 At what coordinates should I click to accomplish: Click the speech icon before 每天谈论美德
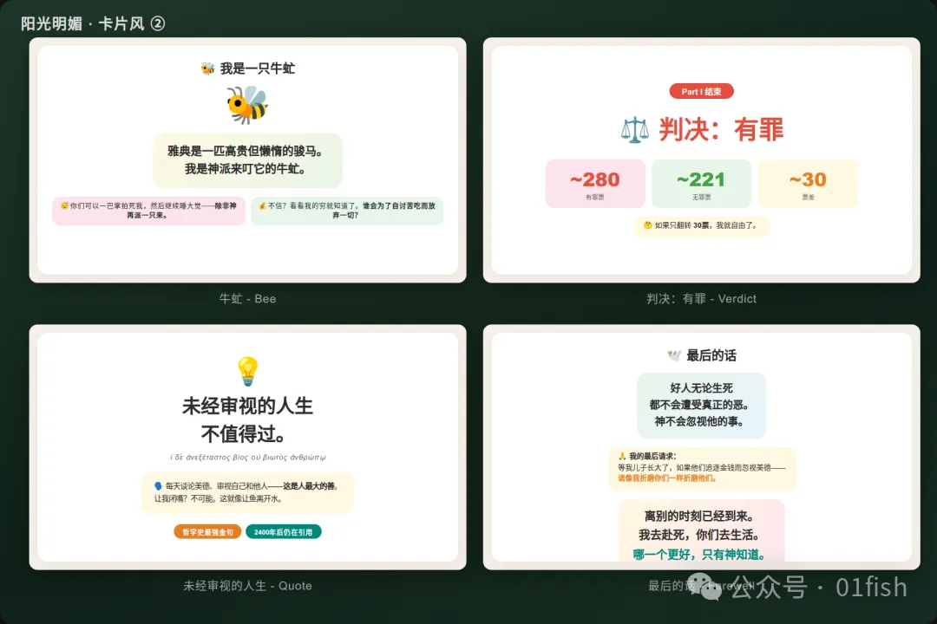[158, 486]
